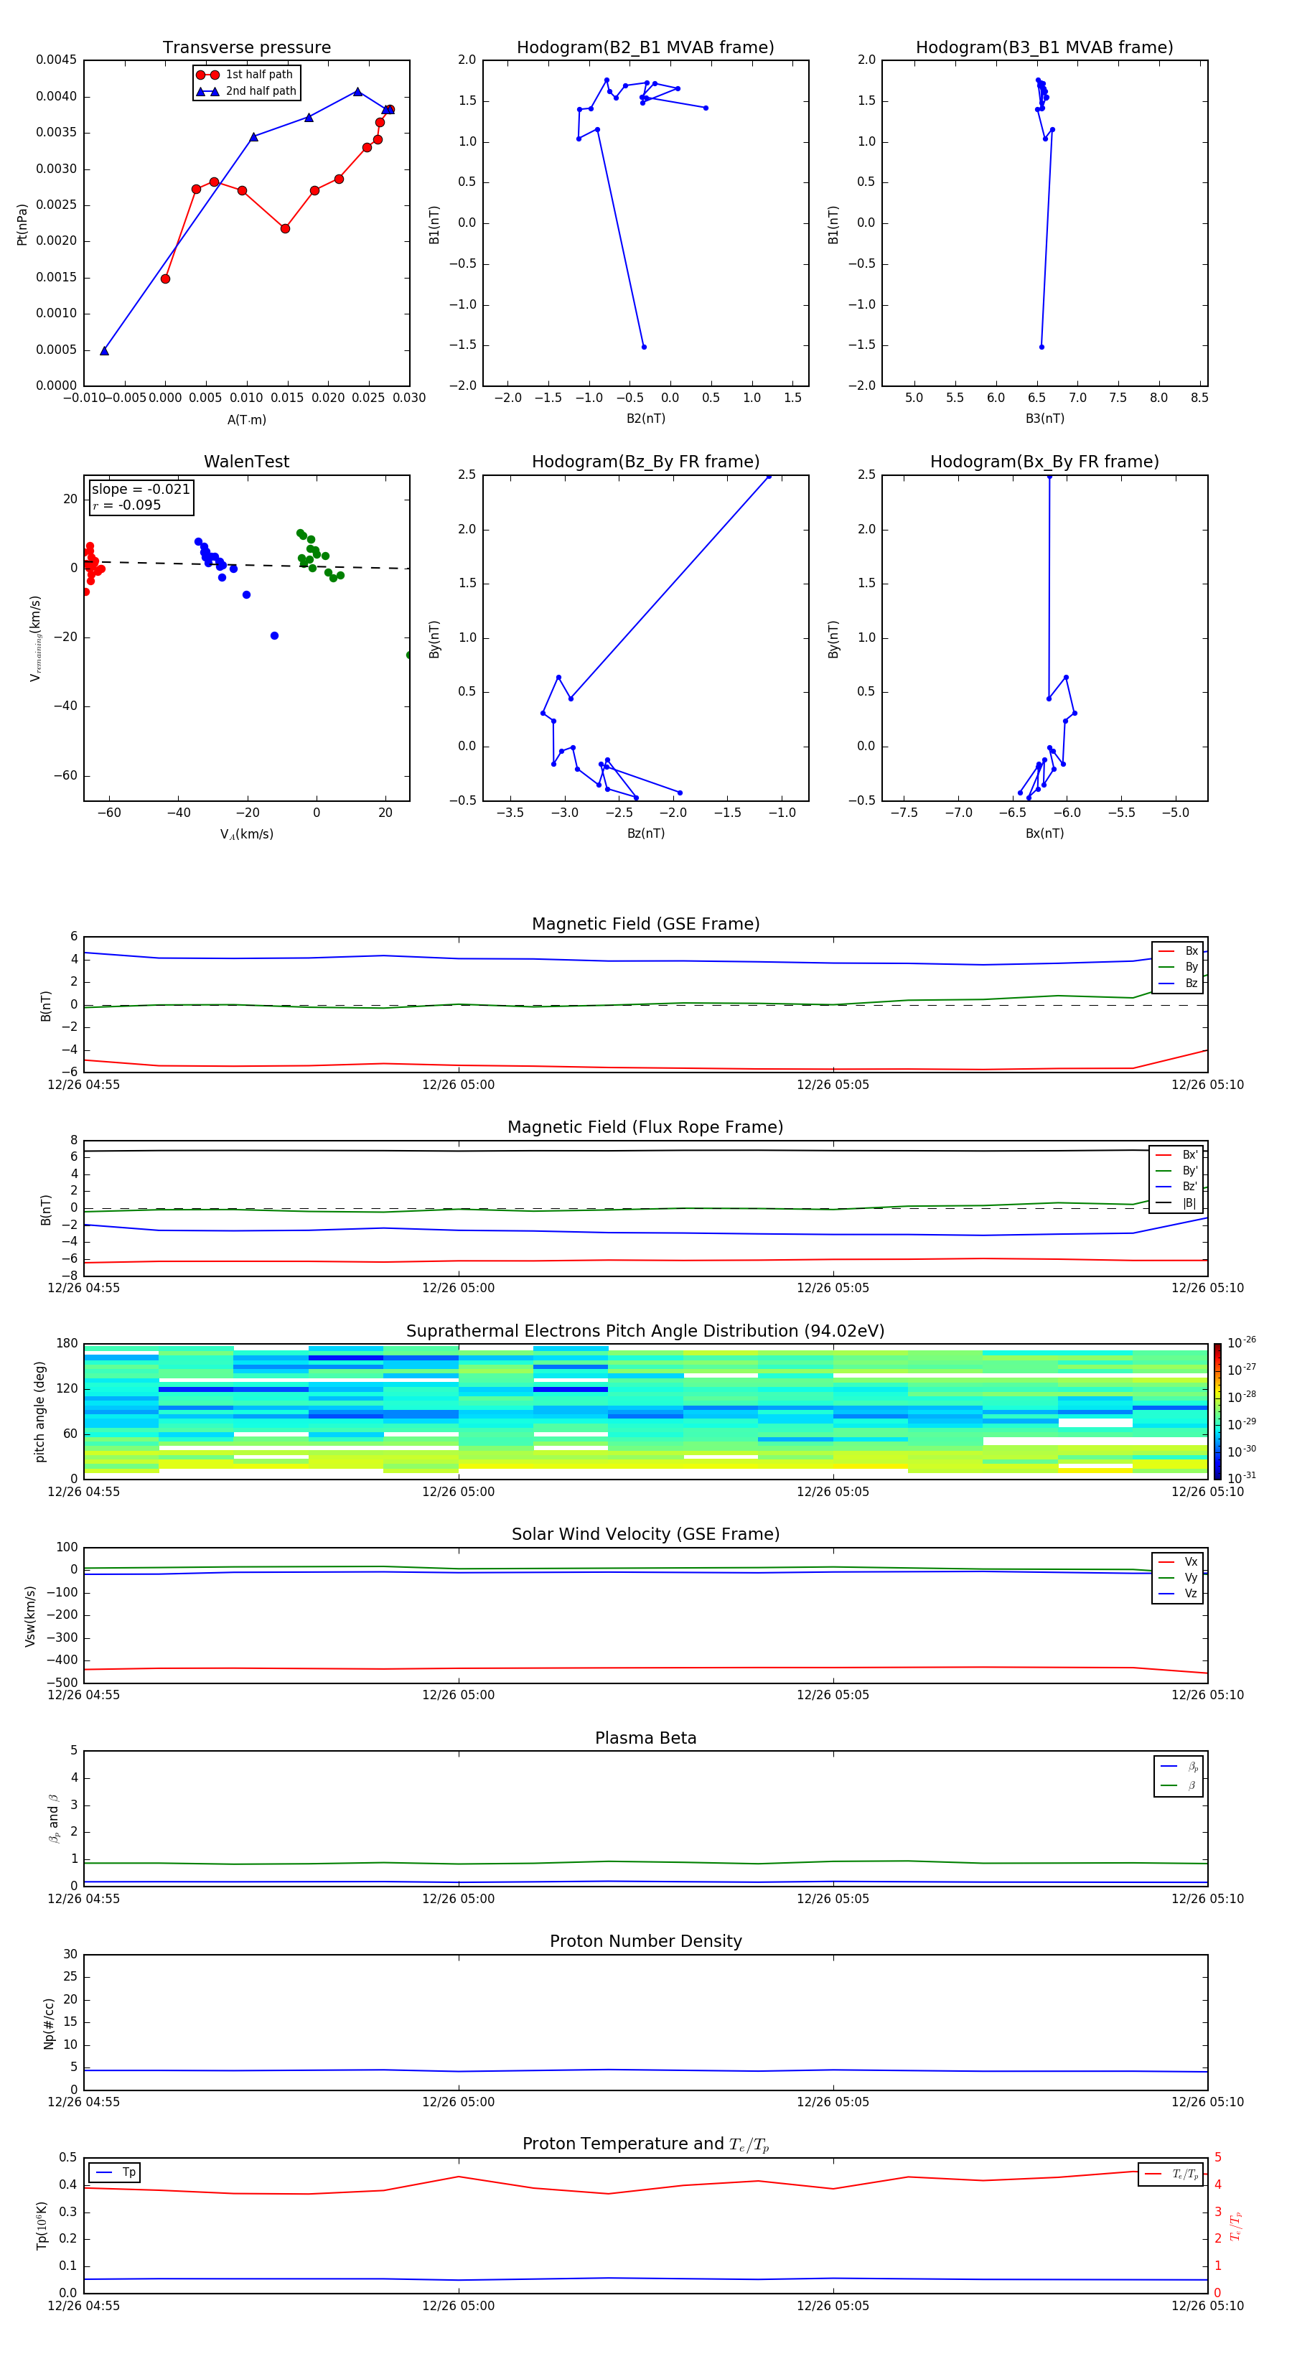Click the "Transverse pressure" plot title
This screenshot has width=1292, height=2369.
pyautogui.click(x=246, y=48)
